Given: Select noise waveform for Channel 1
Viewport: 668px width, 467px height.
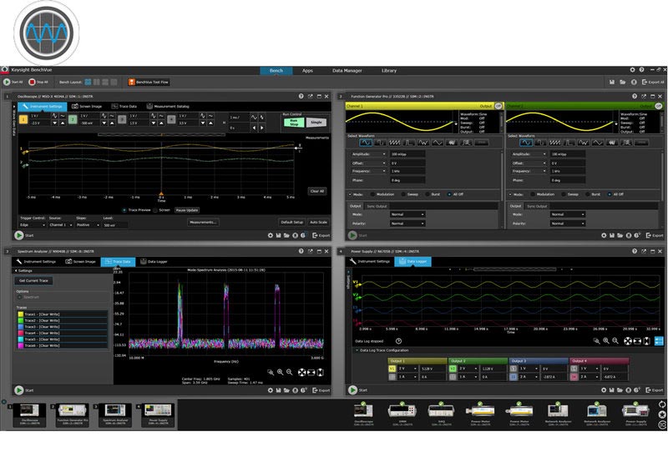Looking at the screenshot, I should pyautogui.click(x=452, y=143).
